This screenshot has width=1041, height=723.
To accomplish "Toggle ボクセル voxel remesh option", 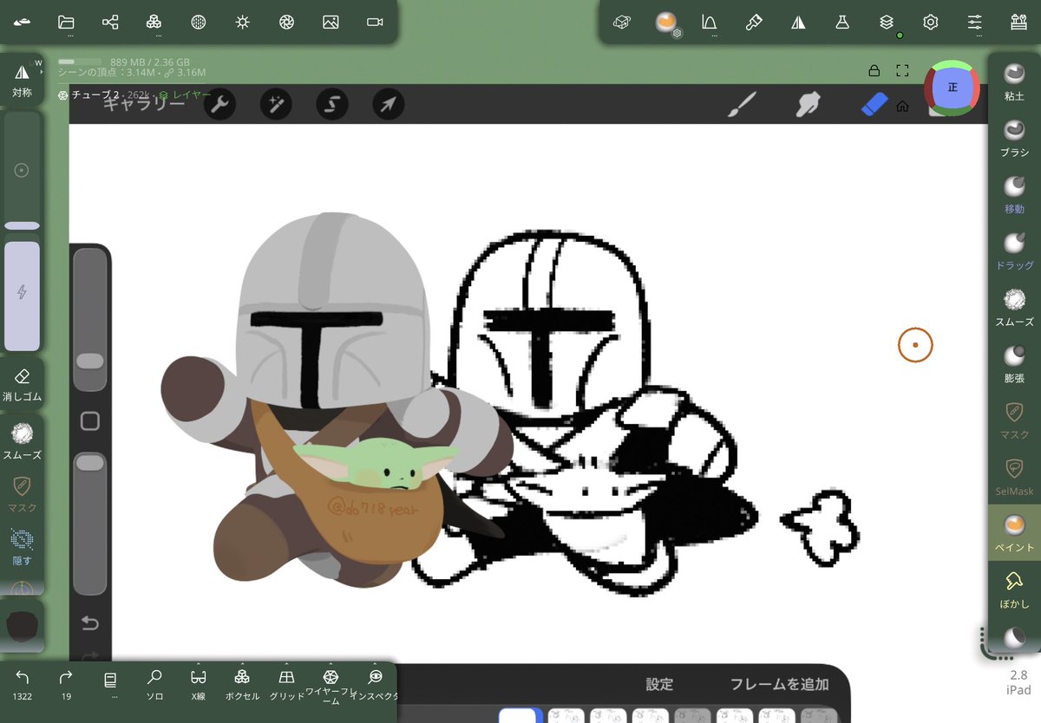I will pos(242,684).
